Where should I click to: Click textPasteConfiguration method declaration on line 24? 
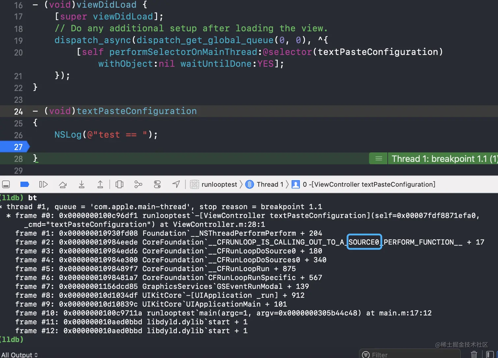coord(136,111)
